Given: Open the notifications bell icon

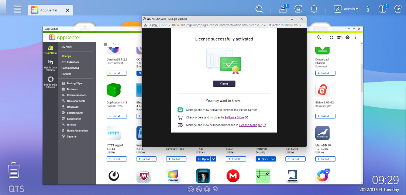Looking at the screenshot, I should click(x=314, y=9).
